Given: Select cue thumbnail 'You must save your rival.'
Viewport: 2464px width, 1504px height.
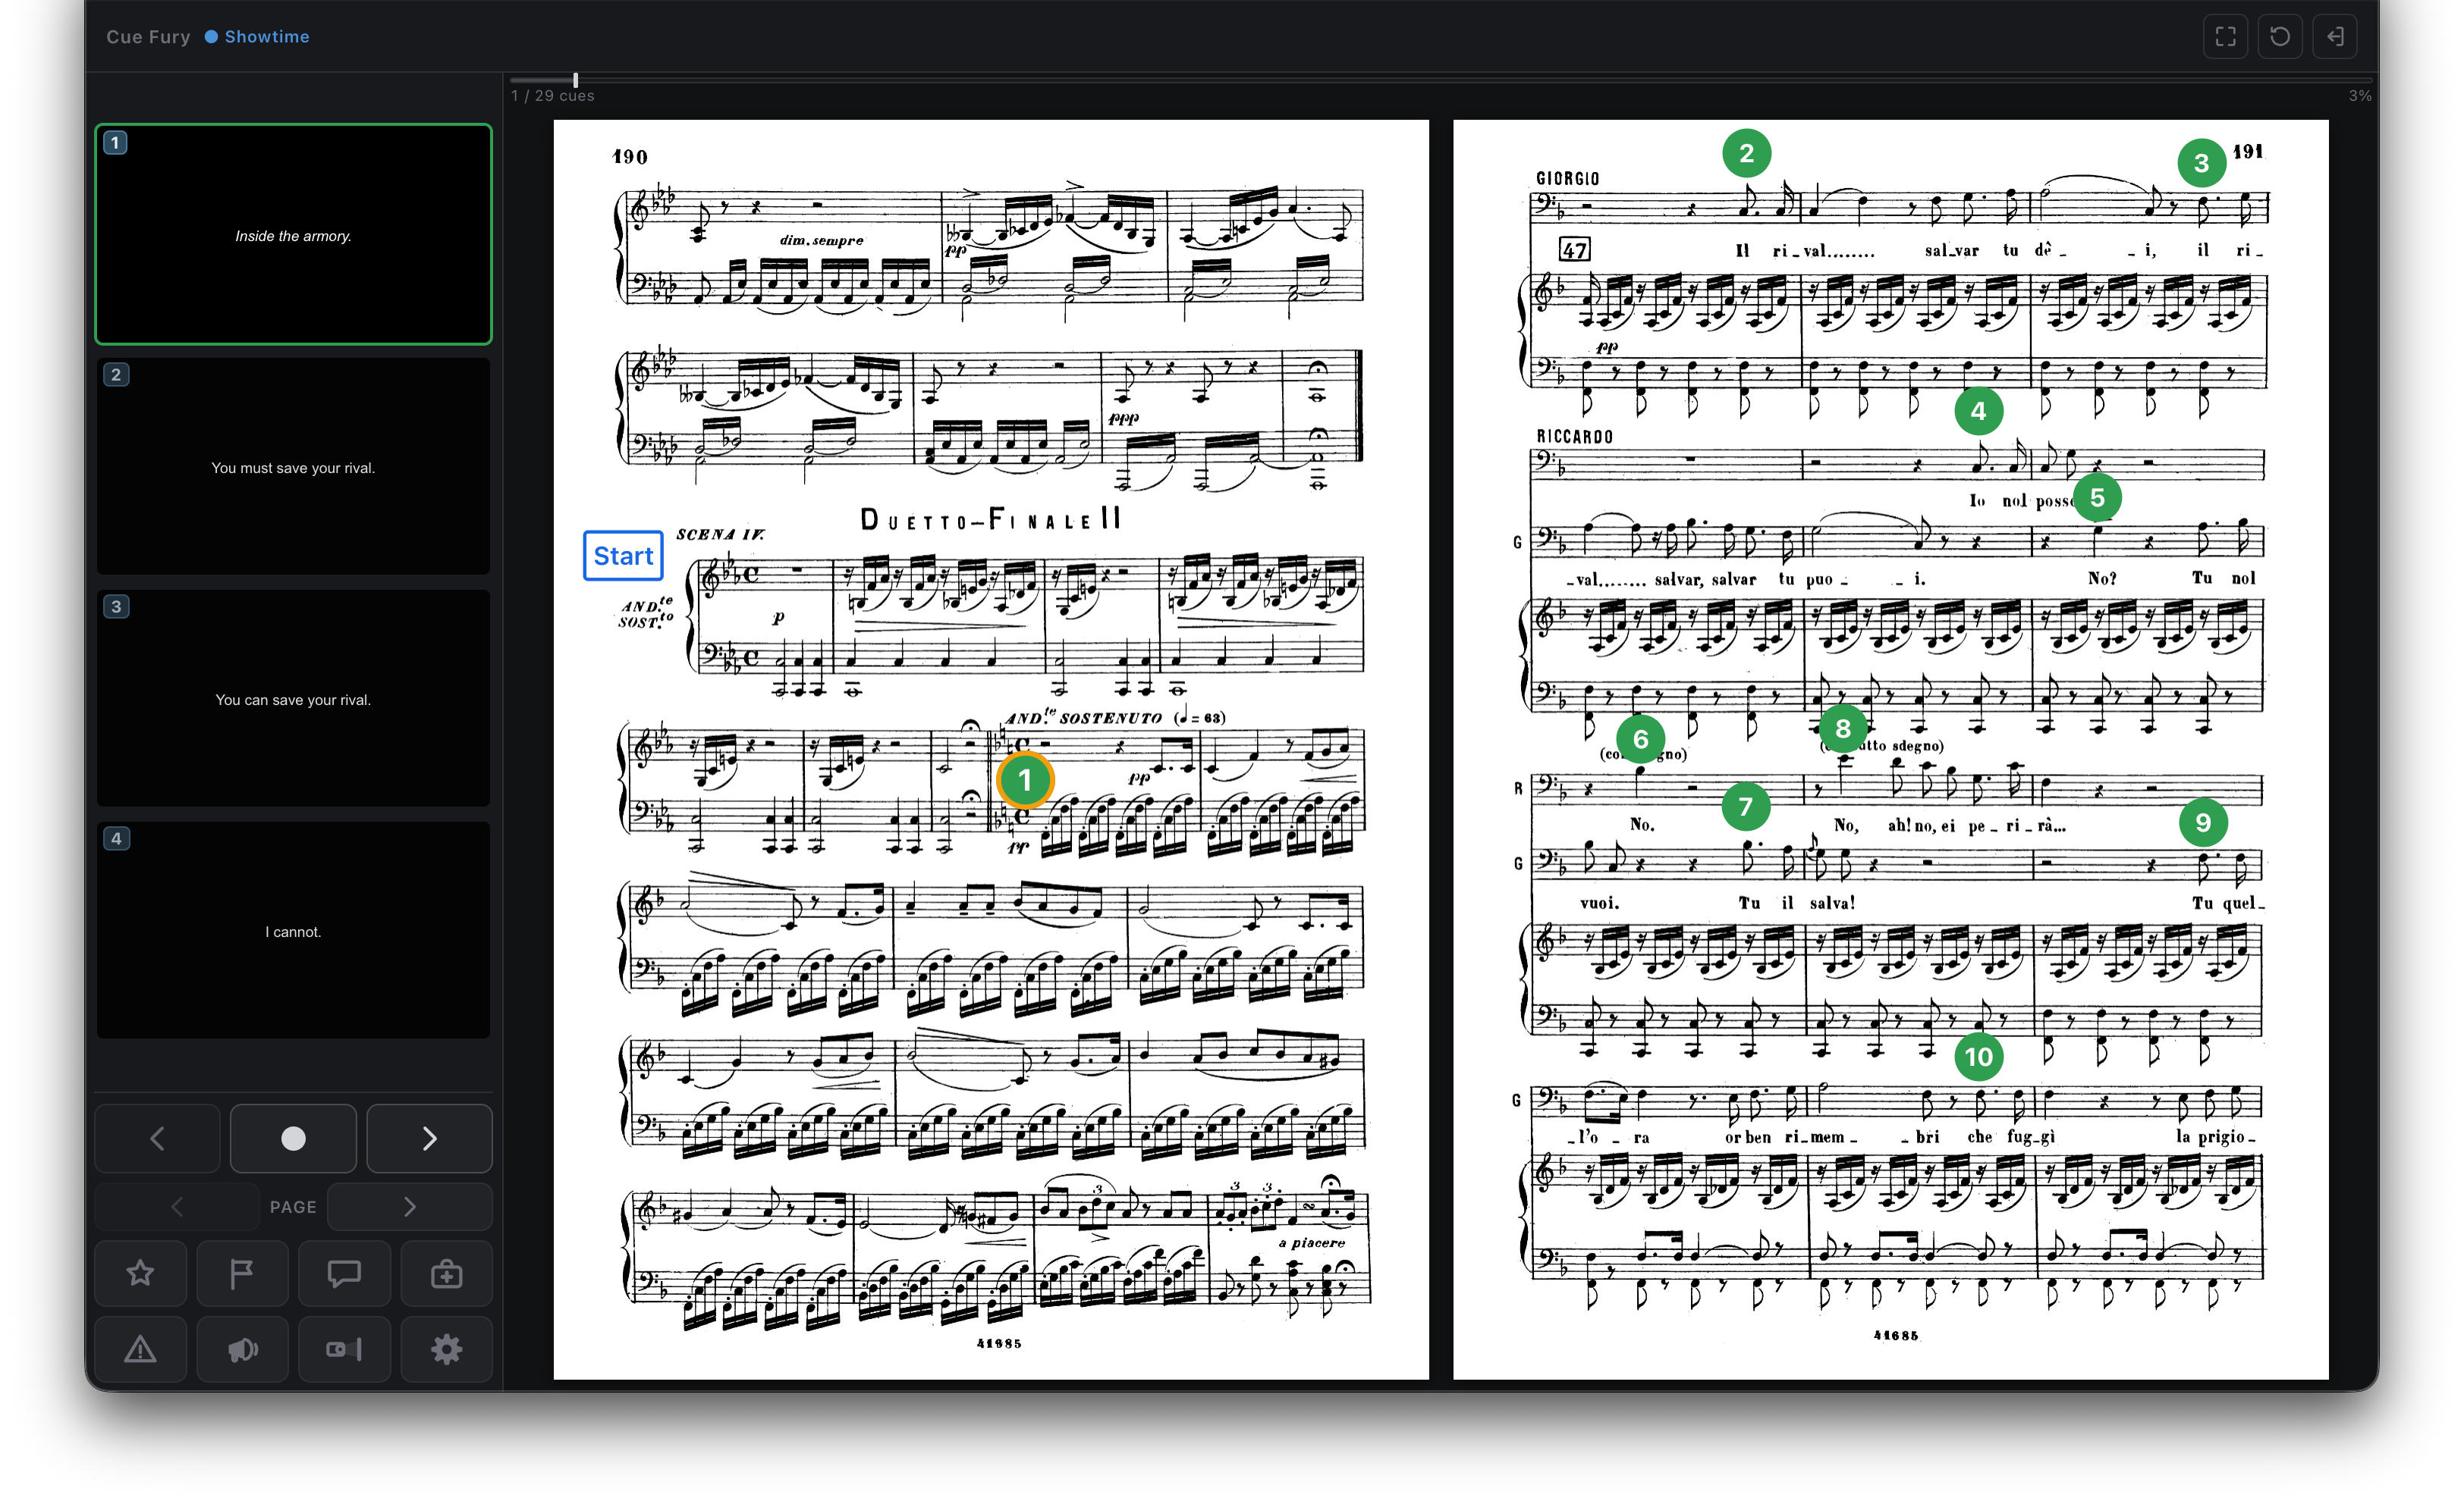Looking at the screenshot, I should [293, 467].
